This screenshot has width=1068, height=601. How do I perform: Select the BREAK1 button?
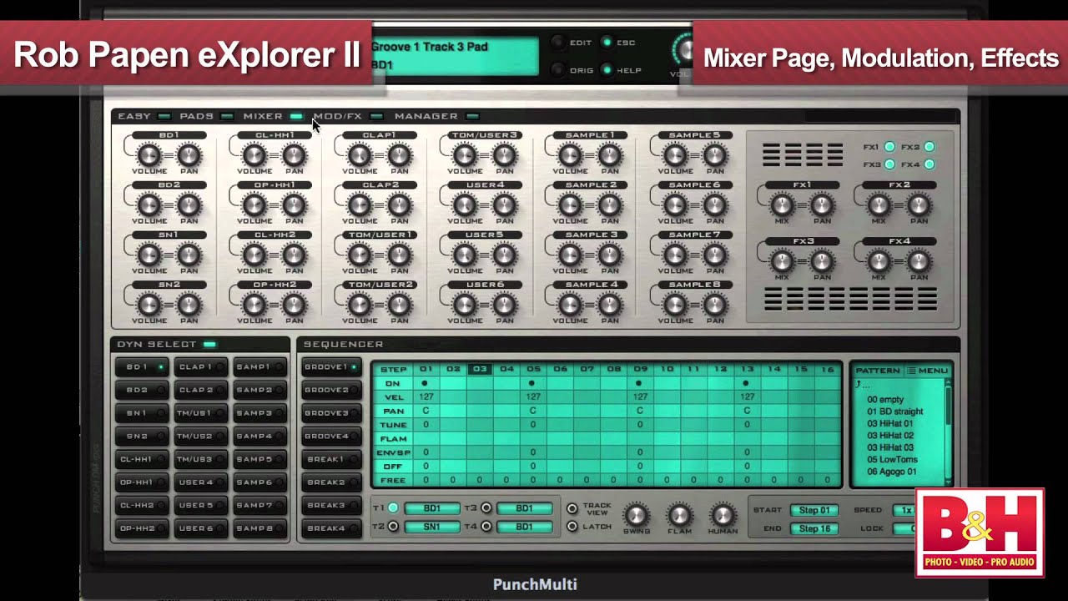coord(330,458)
